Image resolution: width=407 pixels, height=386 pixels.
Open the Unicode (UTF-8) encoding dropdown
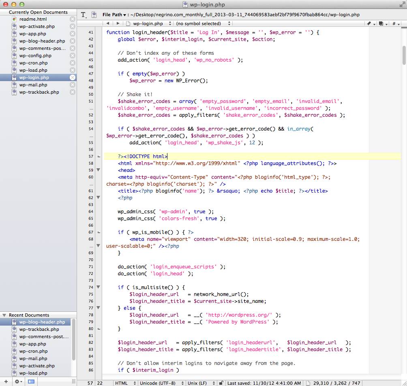[160, 383]
